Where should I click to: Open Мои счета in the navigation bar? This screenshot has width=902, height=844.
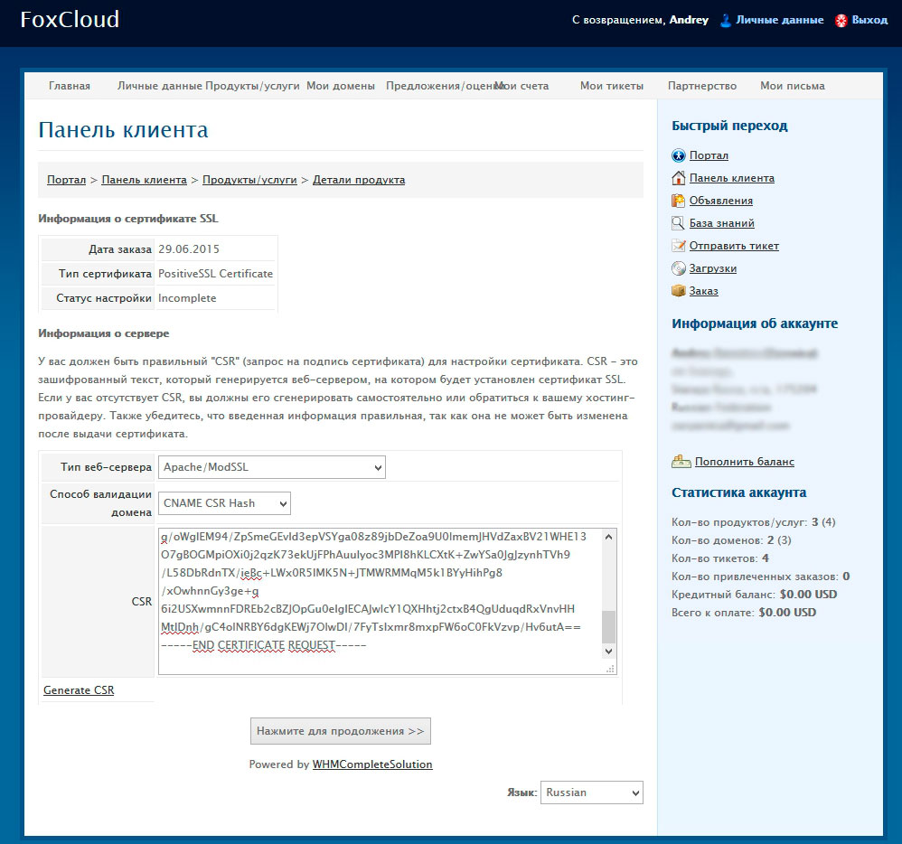522,86
